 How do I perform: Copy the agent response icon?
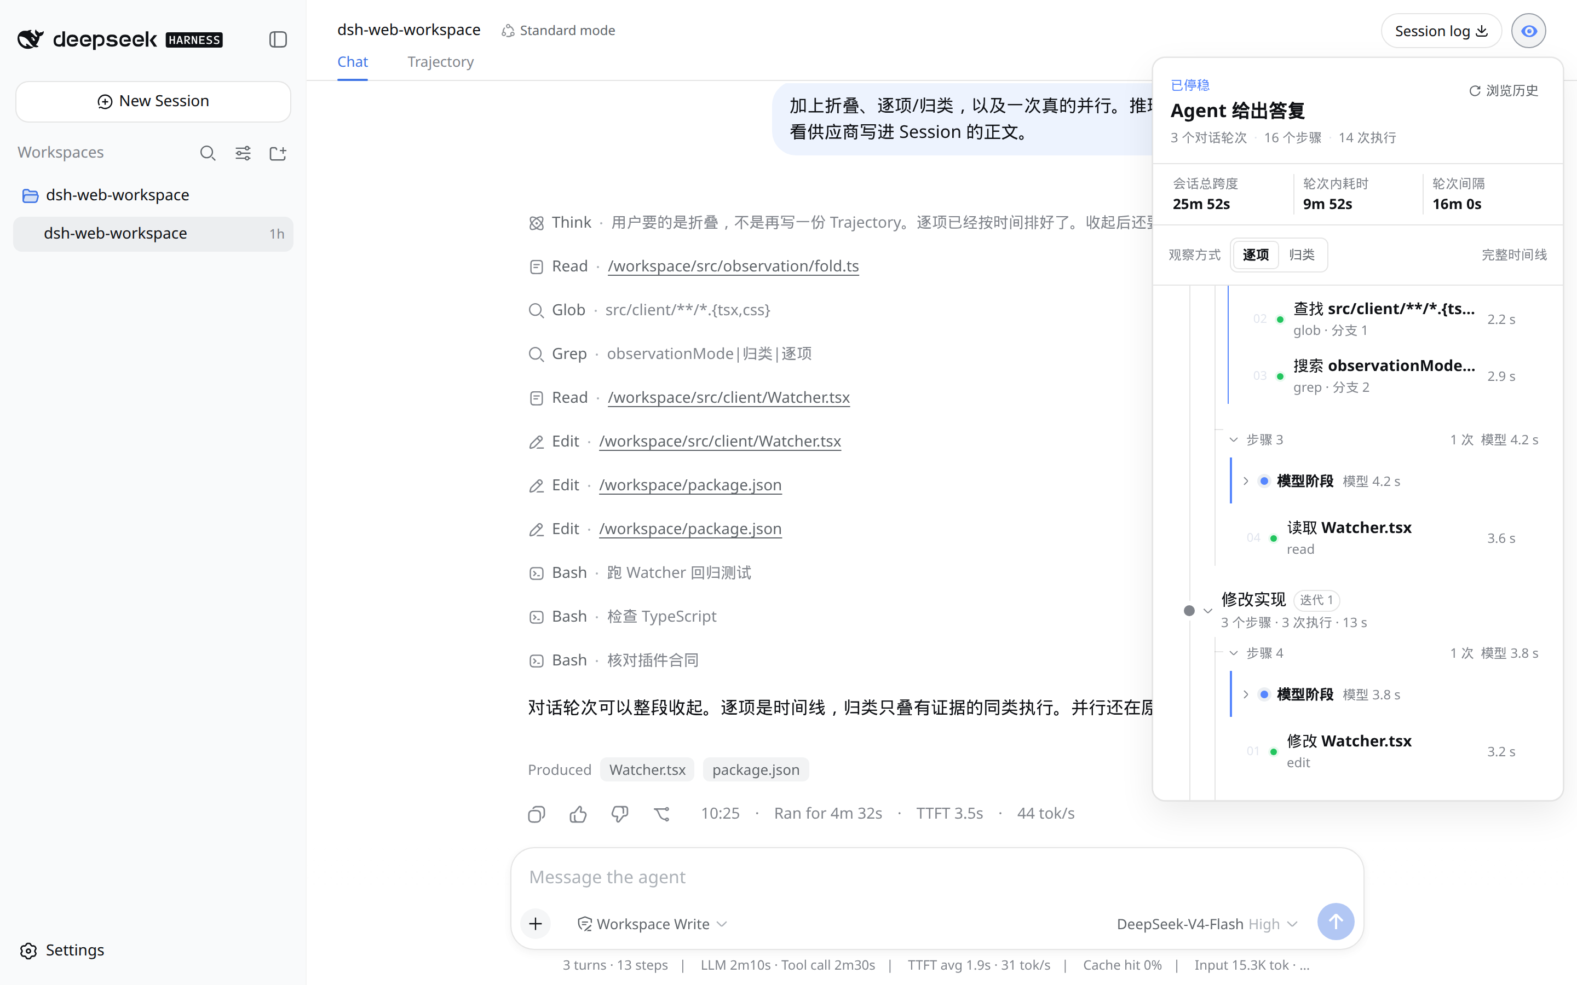point(536,814)
